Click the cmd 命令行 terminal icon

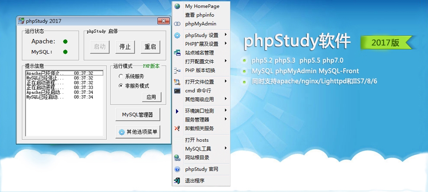pos(177,91)
